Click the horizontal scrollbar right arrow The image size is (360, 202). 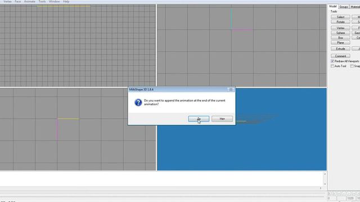click(x=321, y=188)
